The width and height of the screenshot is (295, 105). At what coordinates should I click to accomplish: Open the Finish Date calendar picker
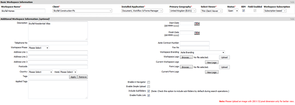tap(197, 33)
